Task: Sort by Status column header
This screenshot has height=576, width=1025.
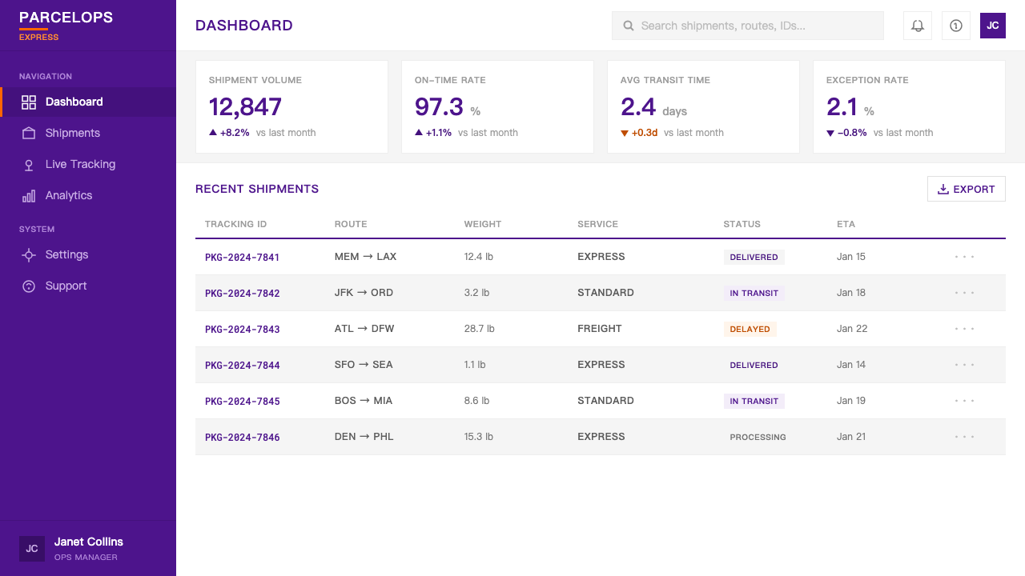Action: [742, 224]
